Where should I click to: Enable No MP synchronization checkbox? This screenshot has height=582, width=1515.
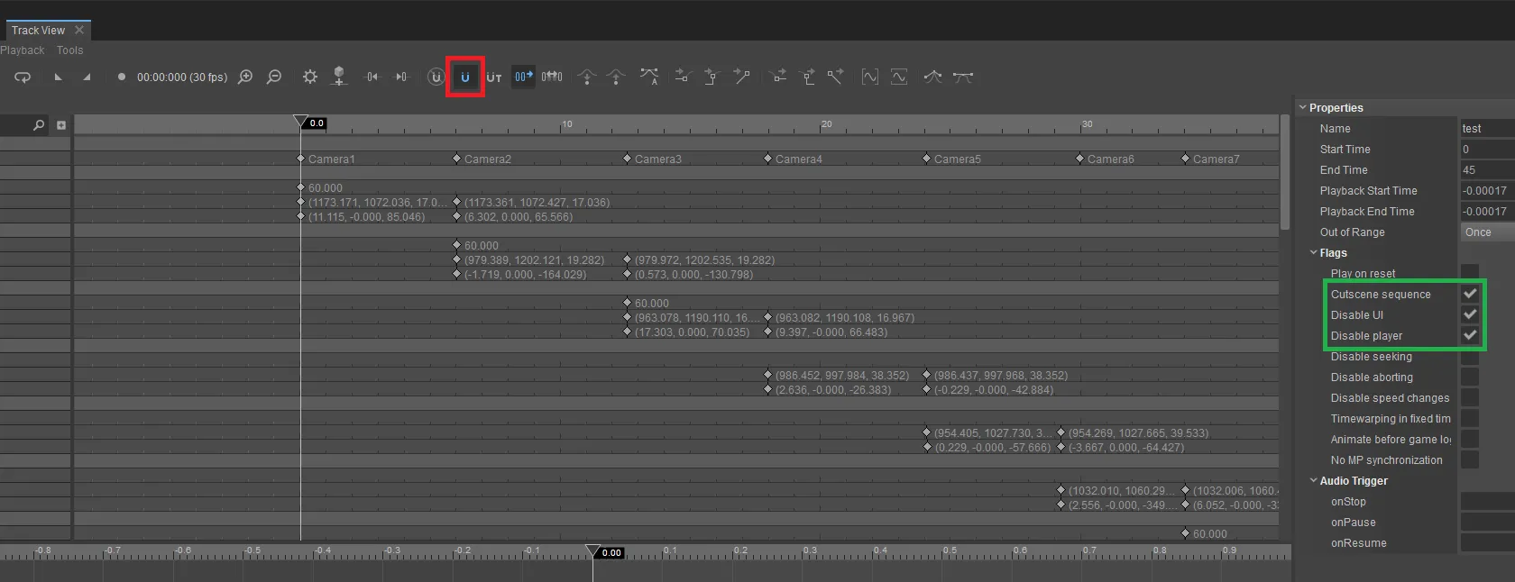(x=1470, y=459)
